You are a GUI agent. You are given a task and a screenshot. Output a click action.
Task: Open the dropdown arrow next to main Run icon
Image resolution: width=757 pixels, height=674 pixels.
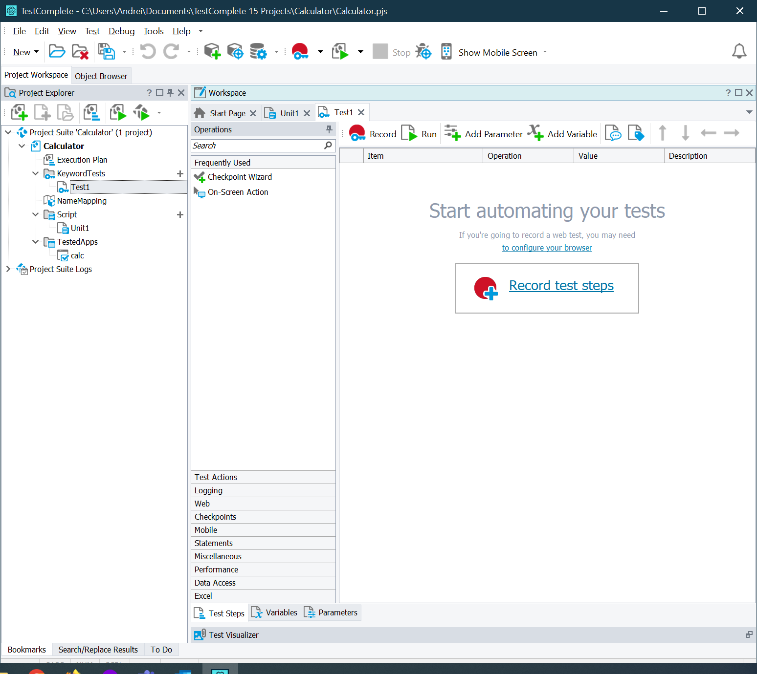coord(360,52)
